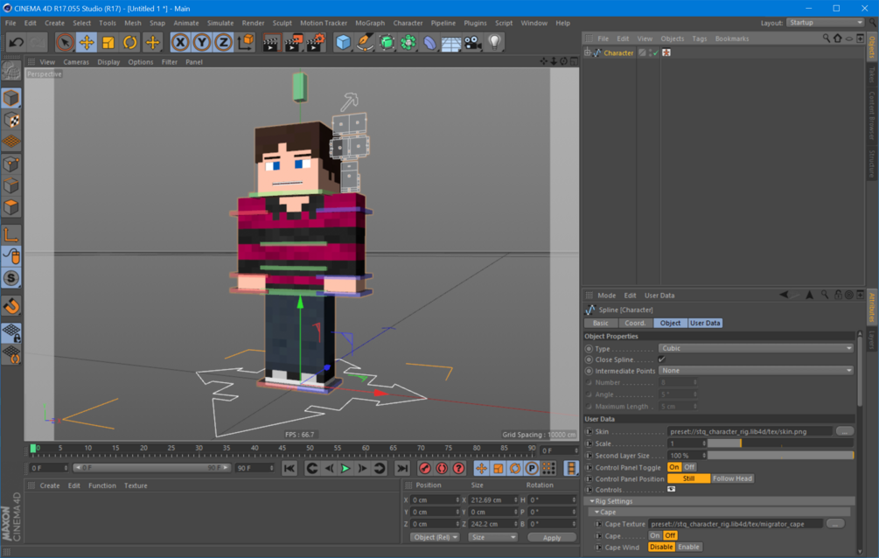
Task: Activate the Move tool
Action: [x=87, y=42]
